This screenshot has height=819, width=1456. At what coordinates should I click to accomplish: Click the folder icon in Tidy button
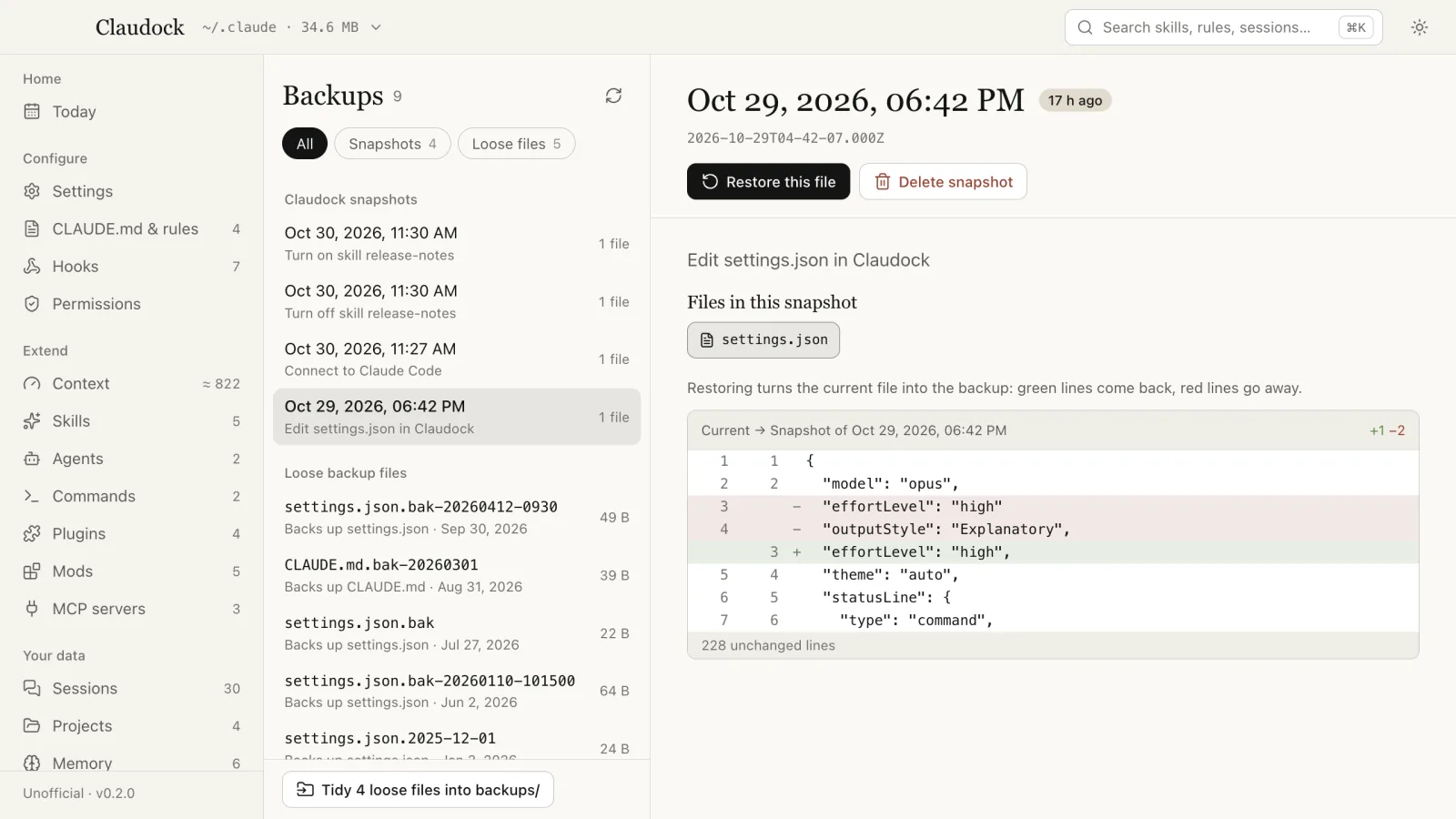point(305,790)
